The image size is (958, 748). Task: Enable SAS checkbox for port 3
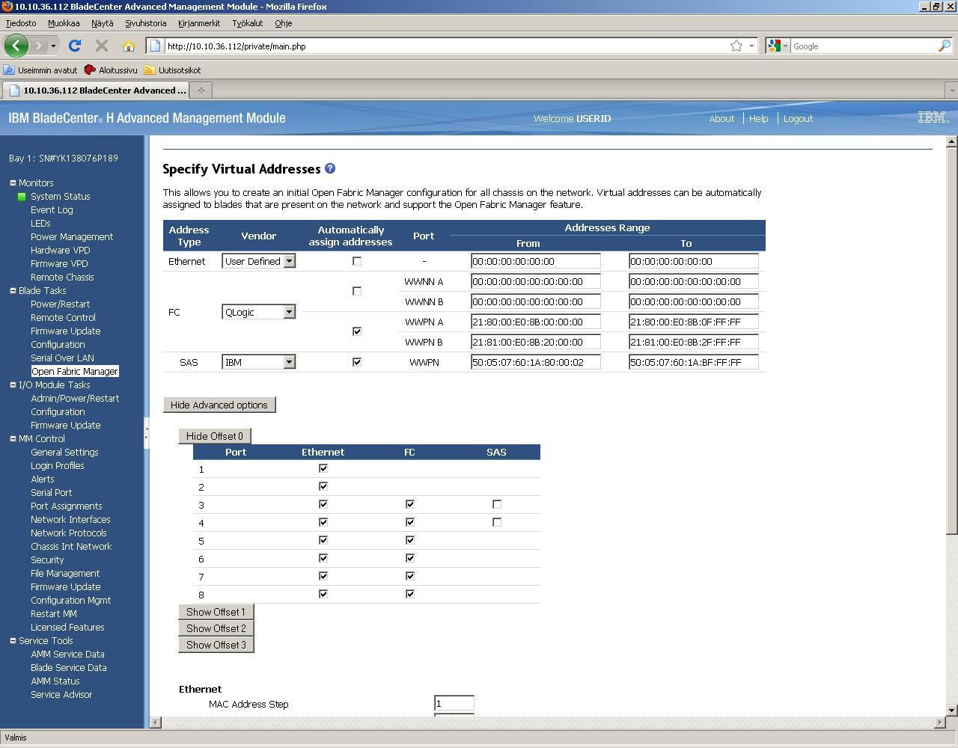click(497, 504)
